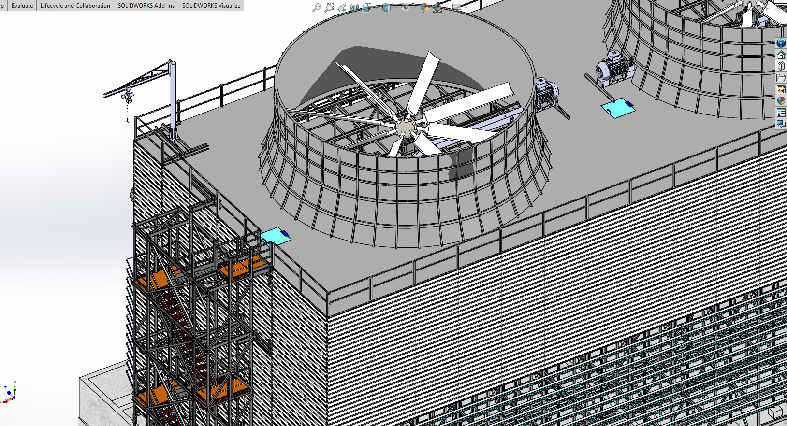Open SOLIDWORKS Resources in the task pane
Image resolution: width=787 pixels, height=426 pixels.
pyautogui.click(x=781, y=43)
